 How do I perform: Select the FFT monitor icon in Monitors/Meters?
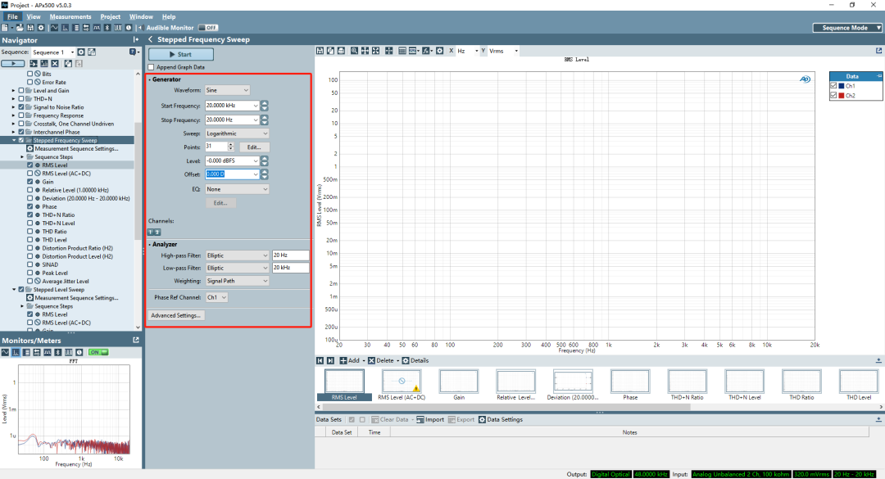click(16, 352)
